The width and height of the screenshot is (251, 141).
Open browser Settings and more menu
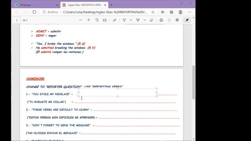coord(190,12)
